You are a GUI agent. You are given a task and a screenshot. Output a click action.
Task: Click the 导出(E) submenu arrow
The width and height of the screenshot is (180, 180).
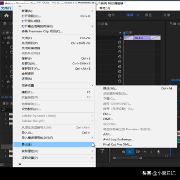[92, 144]
